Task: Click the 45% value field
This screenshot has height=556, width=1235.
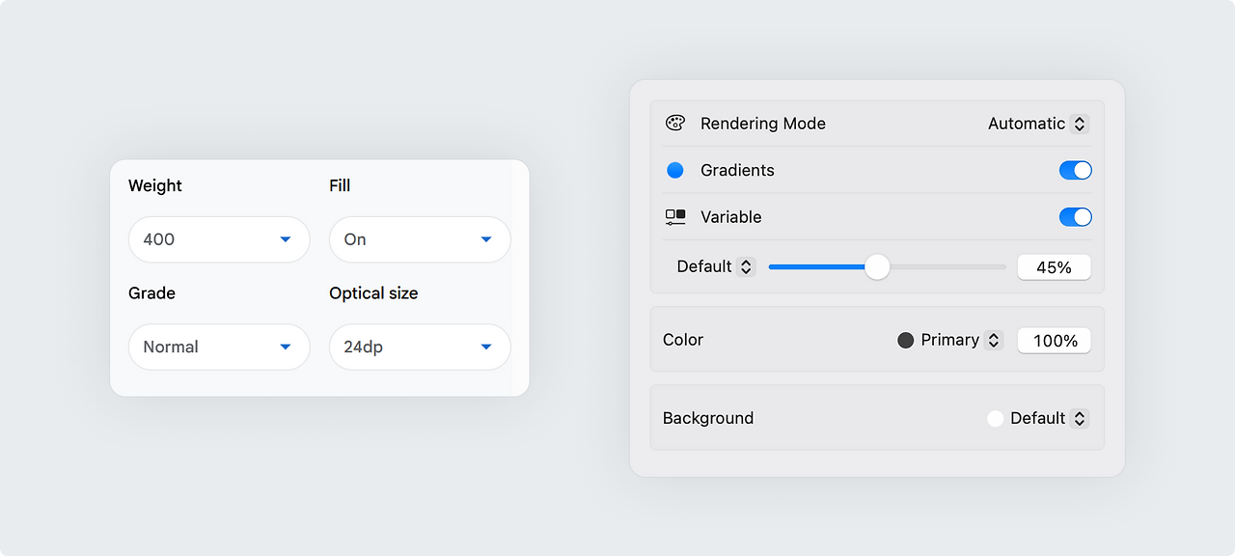Action: [x=1054, y=267]
